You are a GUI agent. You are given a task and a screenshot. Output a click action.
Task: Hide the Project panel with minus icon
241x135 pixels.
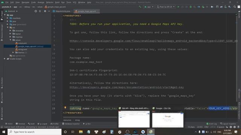[x=49, y=11]
